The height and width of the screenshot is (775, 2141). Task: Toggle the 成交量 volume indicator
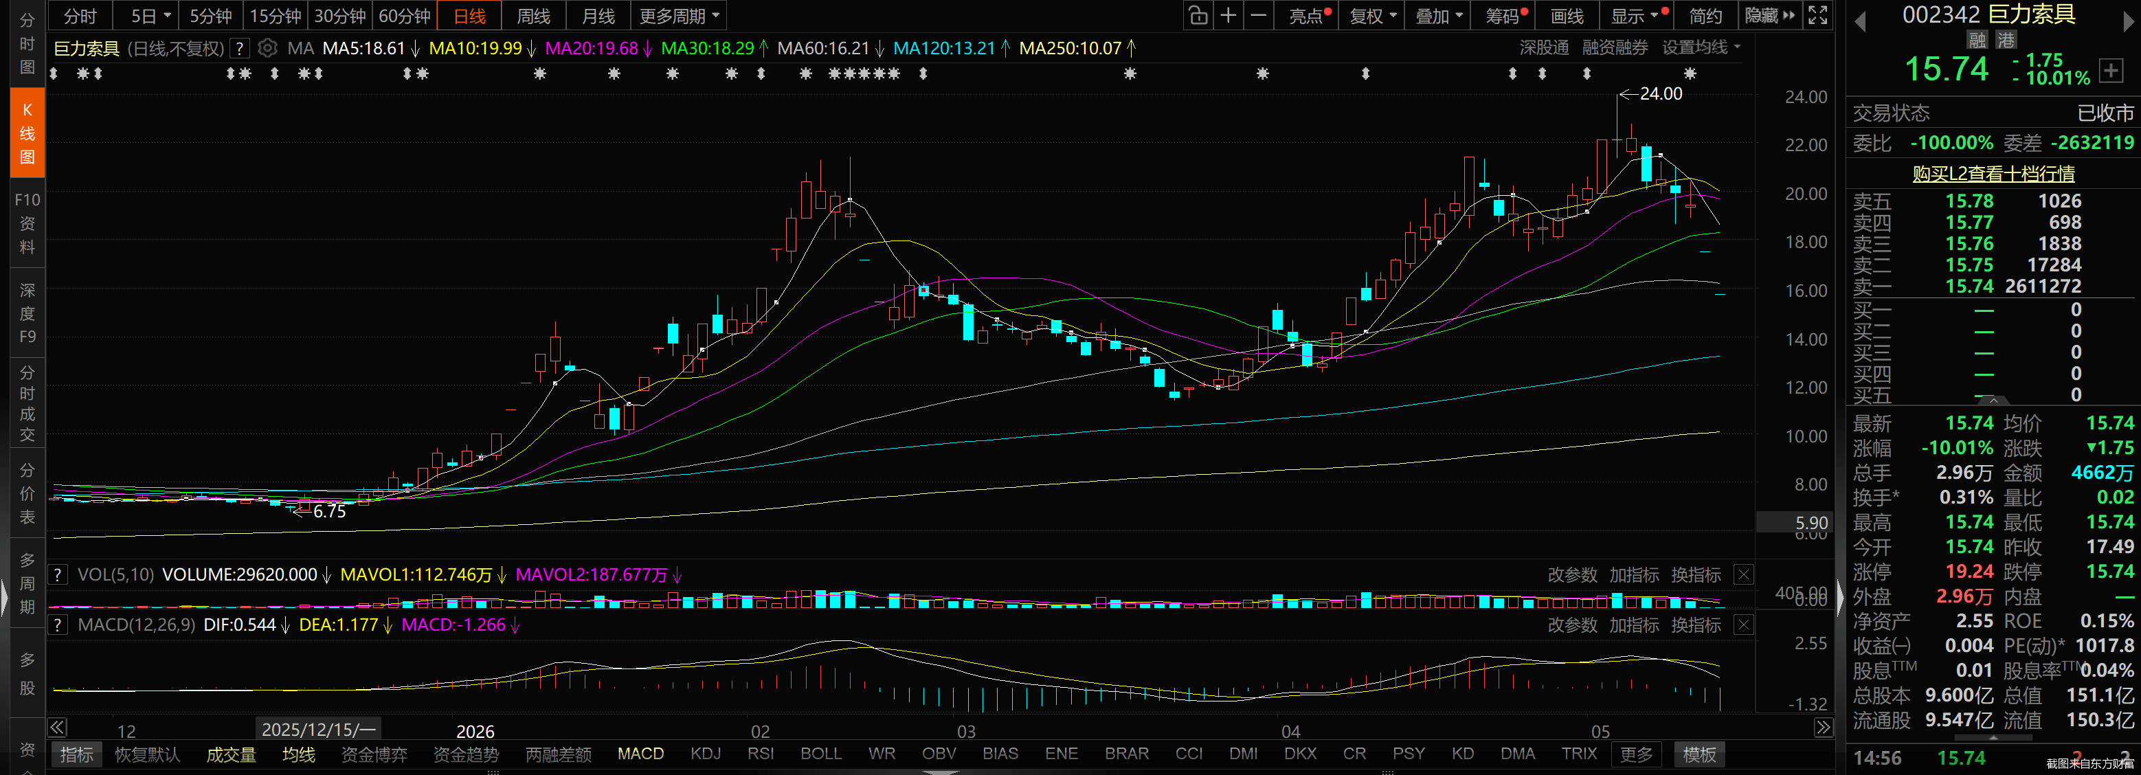pos(231,754)
